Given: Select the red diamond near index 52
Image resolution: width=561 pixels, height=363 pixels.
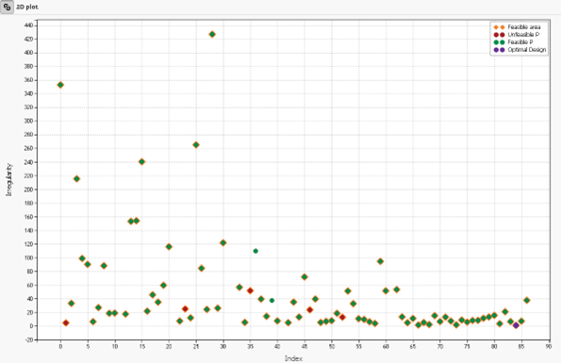Looking at the screenshot, I should pyautogui.click(x=342, y=317).
